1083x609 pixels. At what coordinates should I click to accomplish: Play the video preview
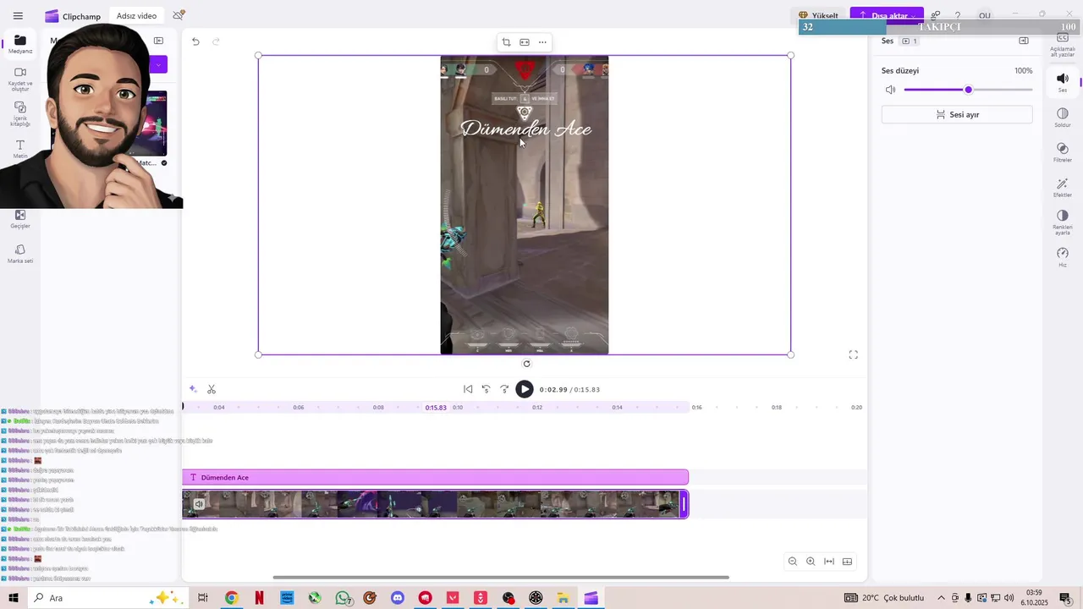click(x=525, y=389)
